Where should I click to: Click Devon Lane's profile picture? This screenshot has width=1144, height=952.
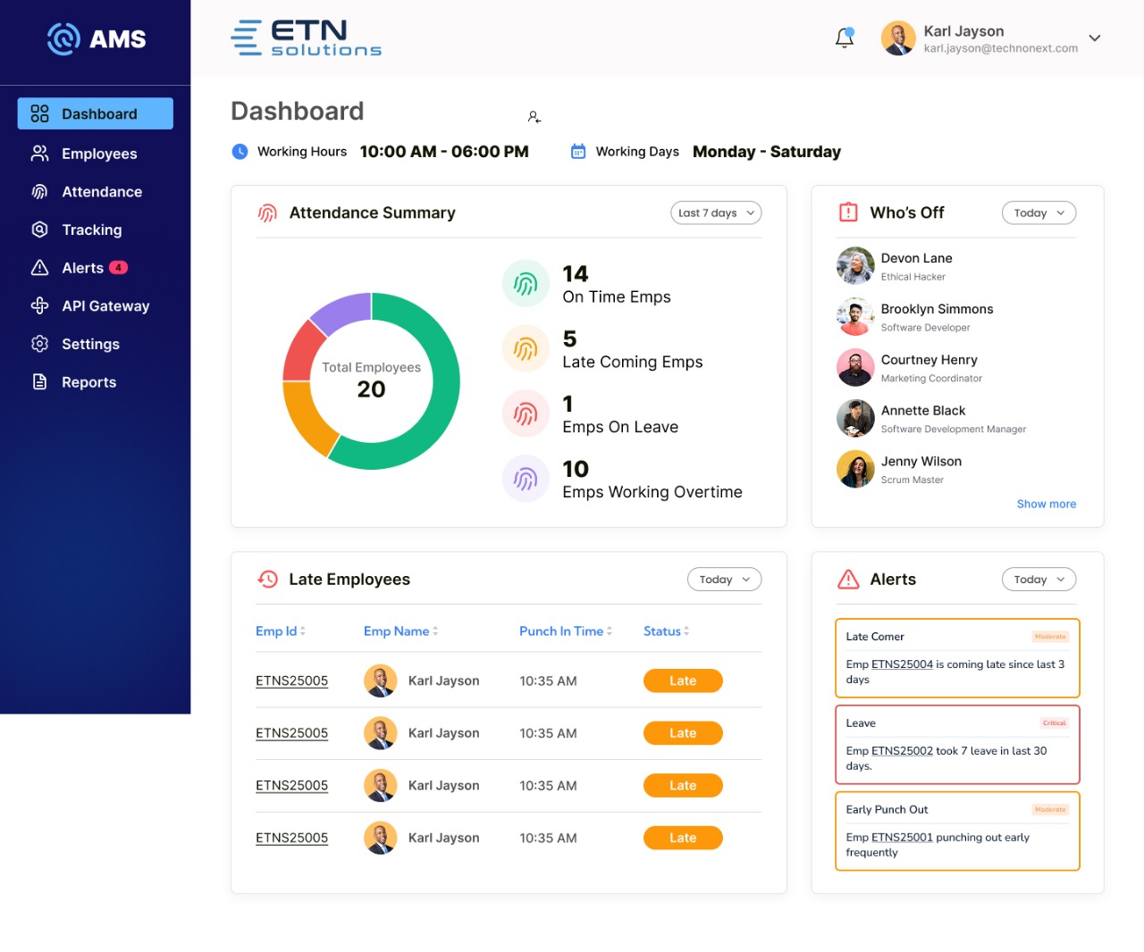[x=855, y=266]
